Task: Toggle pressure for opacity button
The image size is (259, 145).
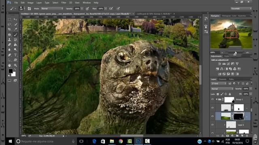Action: [87, 8]
